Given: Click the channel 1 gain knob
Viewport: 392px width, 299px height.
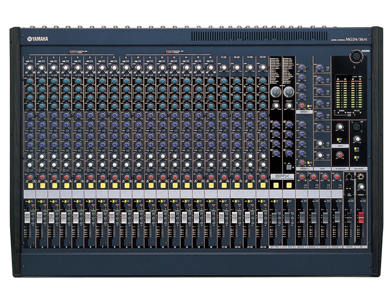Looking at the screenshot, I should (x=30, y=68).
